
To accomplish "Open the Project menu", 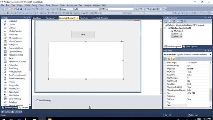I will pos(20,5).
